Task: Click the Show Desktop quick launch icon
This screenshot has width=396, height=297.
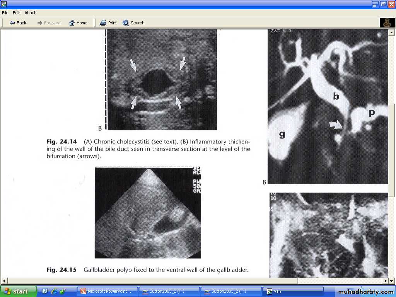Action: (45, 291)
